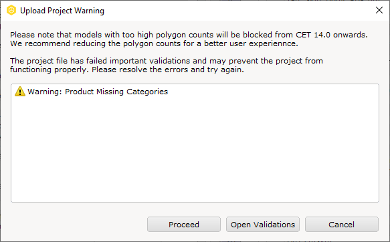Close the Upload Project Warning dialog
This screenshot has height=242, width=390.
coord(379,10)
